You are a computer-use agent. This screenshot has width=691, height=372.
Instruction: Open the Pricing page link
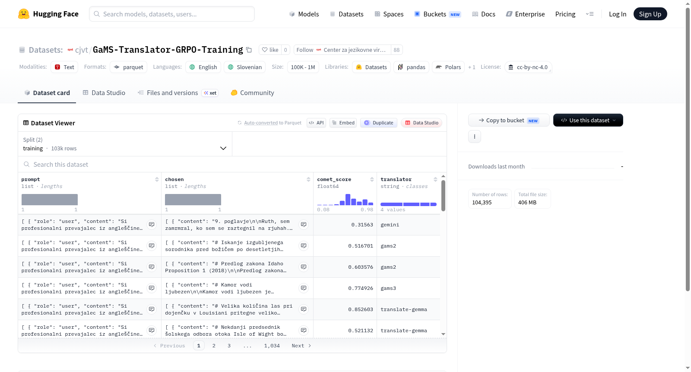565,14
